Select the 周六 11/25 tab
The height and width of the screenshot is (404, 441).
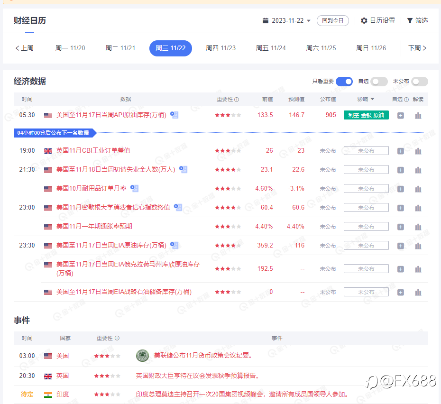coord(321,48)
